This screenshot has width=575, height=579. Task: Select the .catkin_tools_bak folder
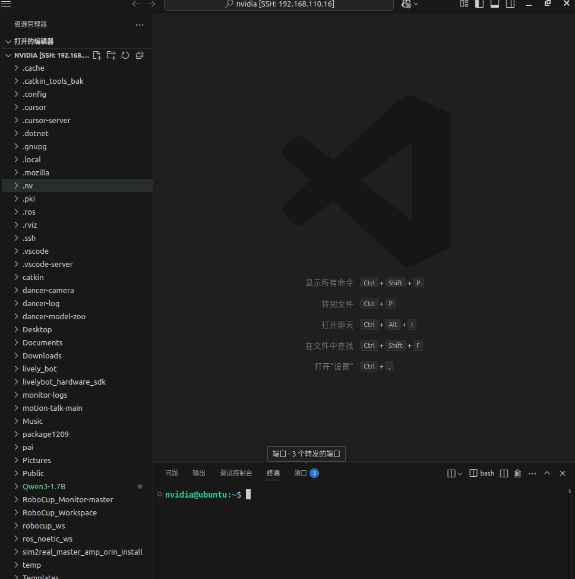(77, 81)
